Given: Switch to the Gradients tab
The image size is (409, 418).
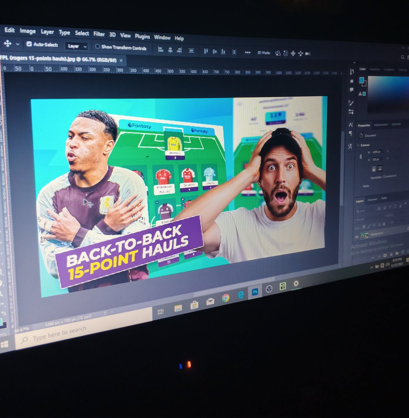Looking at the screenshot, I should click(x=389, y=70).
